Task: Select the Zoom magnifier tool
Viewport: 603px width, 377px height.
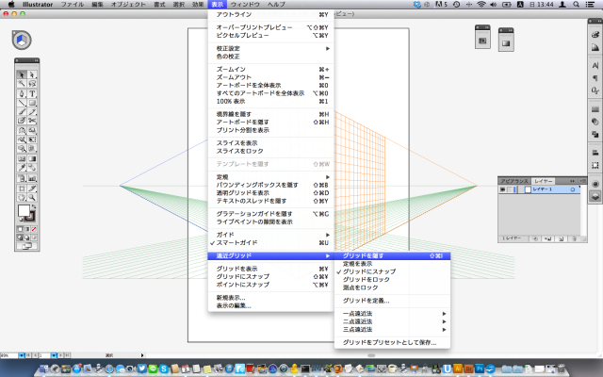Action: pyautogui.click(x=32, y=198)
